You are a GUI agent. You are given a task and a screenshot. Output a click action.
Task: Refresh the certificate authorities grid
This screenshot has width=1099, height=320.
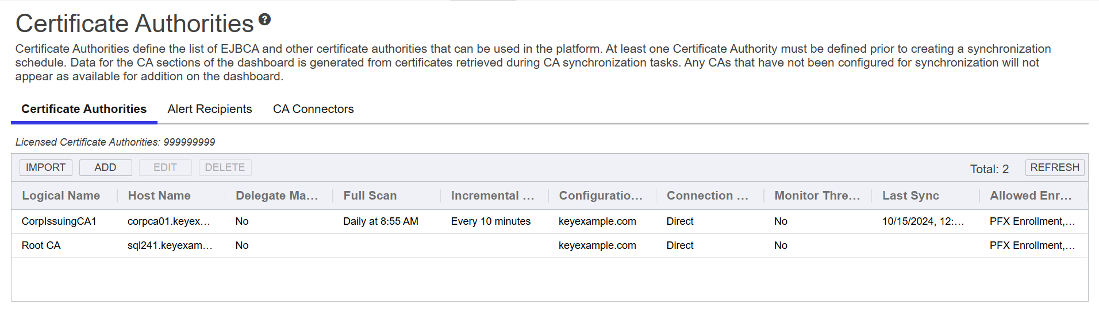[1054, 167]
